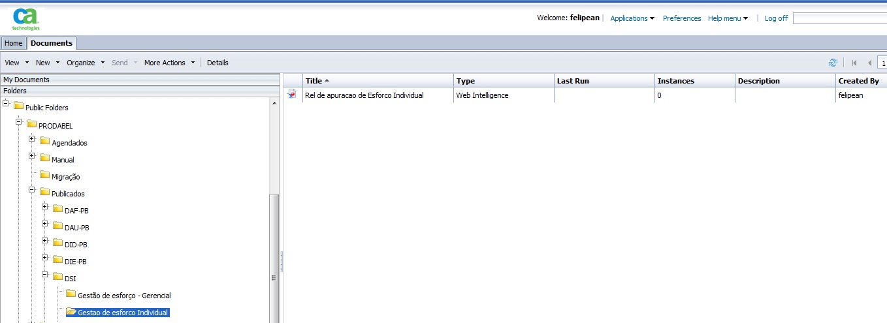Sort by the Last Run column header
Viewport: 887px width, 323px height.
[604, 80]
